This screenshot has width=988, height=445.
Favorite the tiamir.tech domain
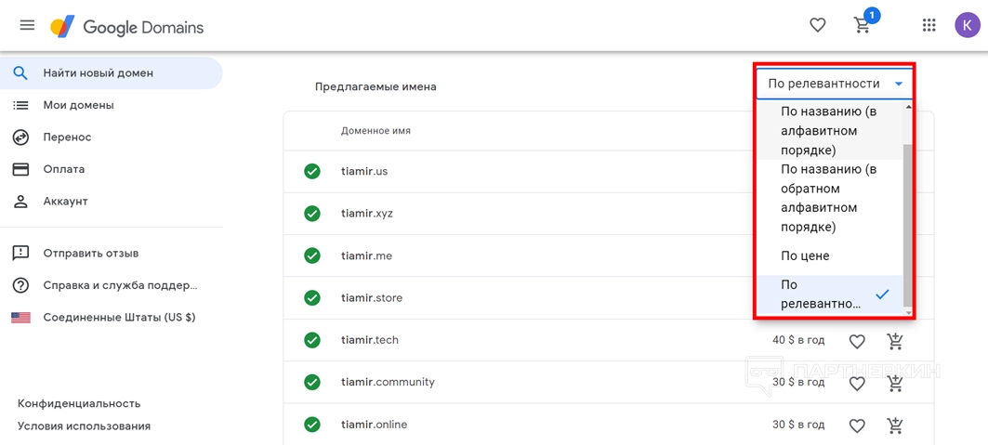pyautogui.click(x=857, y=341)
